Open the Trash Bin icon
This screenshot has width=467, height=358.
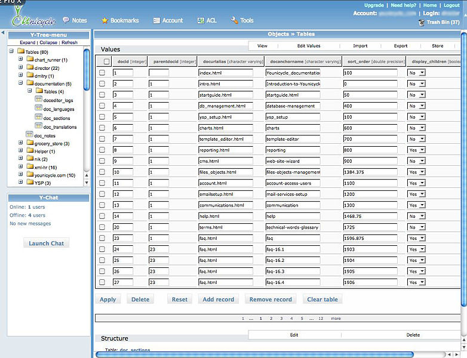click(422, 22)
